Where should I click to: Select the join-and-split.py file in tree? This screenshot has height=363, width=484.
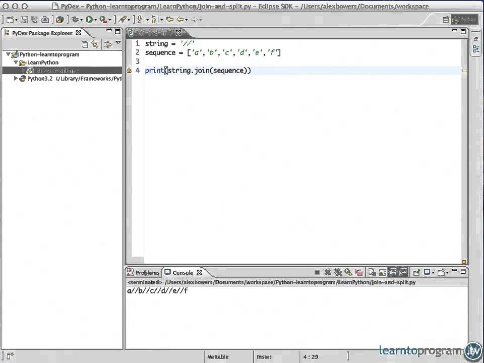coord(56,71)
